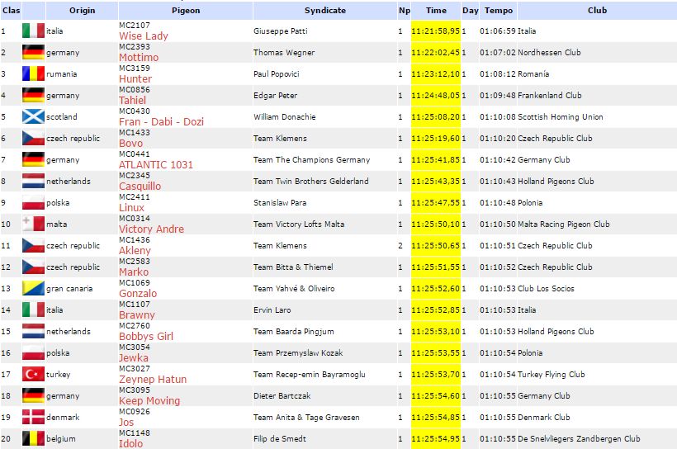
Task: Select club De Snelvliegers Zandbergen Club
Action: point(579,439)
